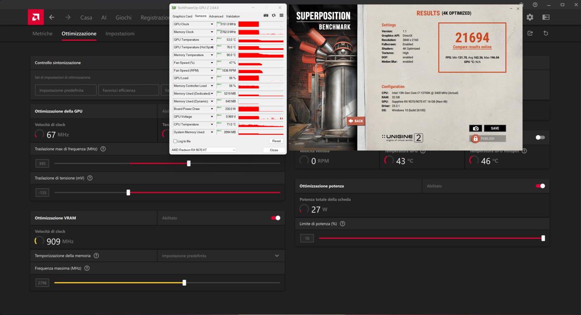Viewport: 581px width, 315px height.
Task: Open AI in AMD top menu
Action: pos(104,18)
